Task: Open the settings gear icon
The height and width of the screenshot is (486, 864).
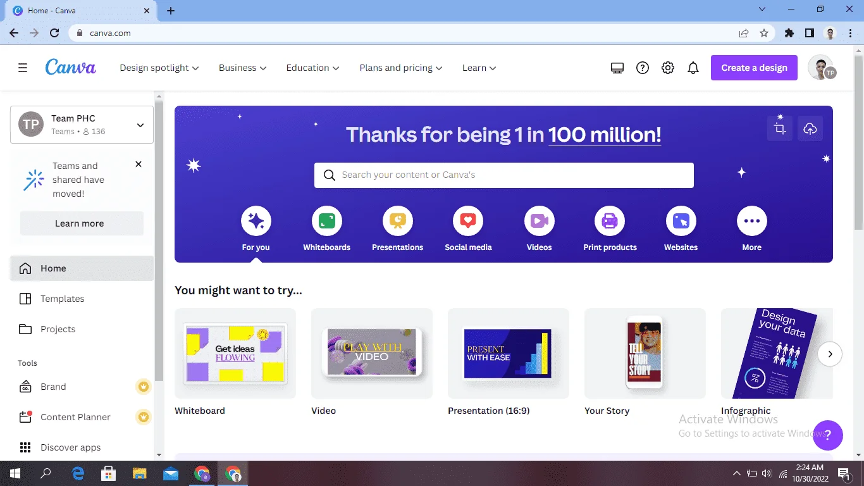Action: tap(668, 68)
